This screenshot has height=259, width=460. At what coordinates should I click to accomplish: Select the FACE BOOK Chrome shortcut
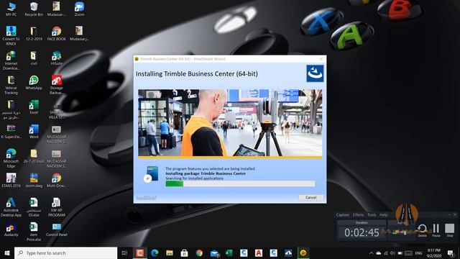click(x=56, y=33)
